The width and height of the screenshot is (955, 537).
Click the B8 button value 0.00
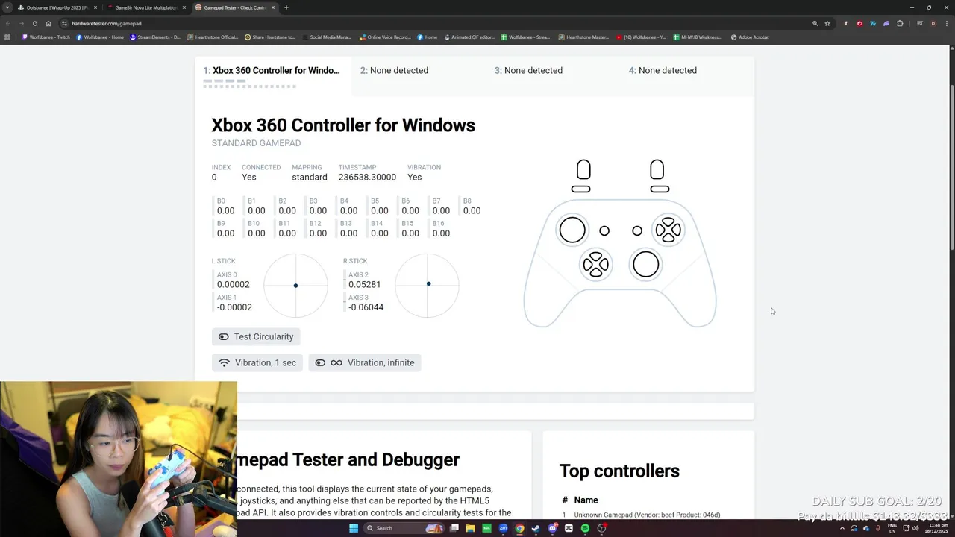tap(472, 211)
